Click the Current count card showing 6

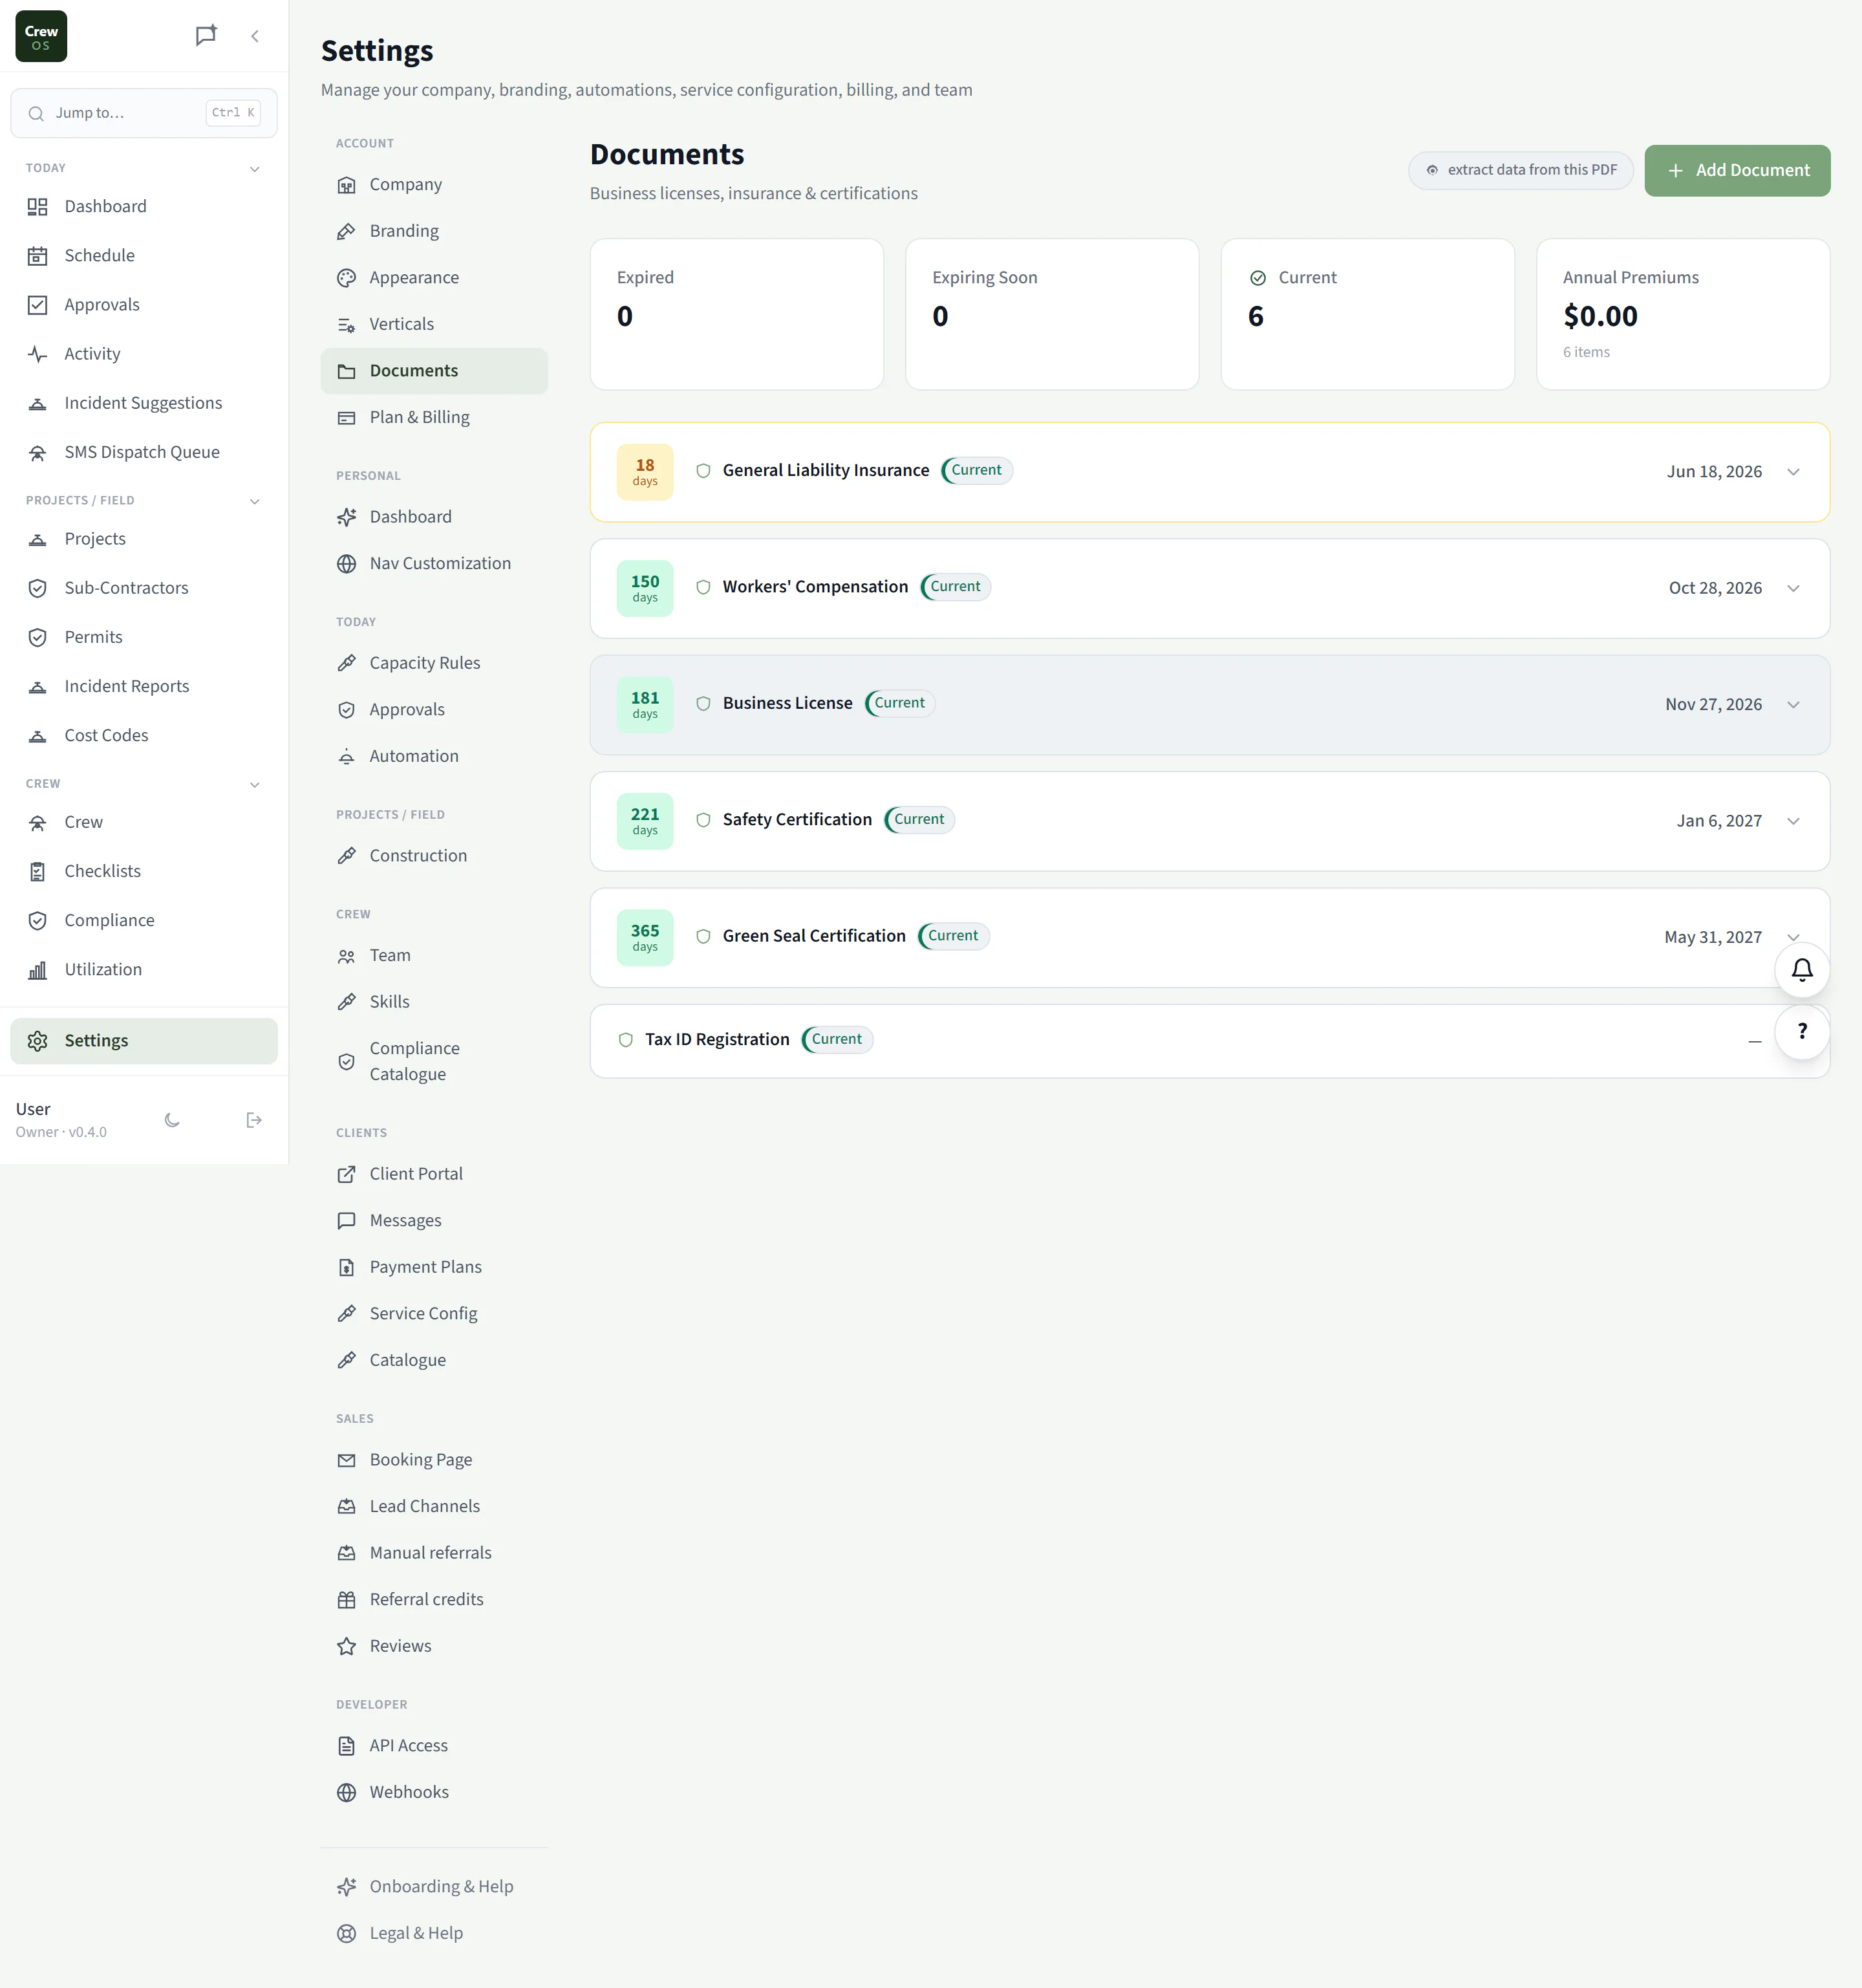[x=1366, y=314]
